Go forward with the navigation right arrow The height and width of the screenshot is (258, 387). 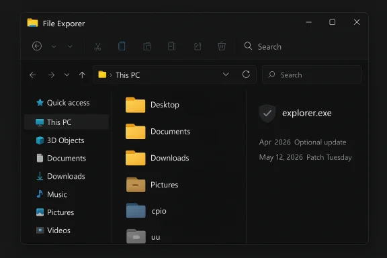(51, 75)
